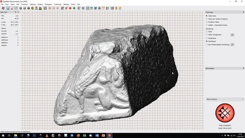The width and height of the screenshot is (245, 138).
Task: Click the crosshair toolbar icon
Action: coord(58,8)
